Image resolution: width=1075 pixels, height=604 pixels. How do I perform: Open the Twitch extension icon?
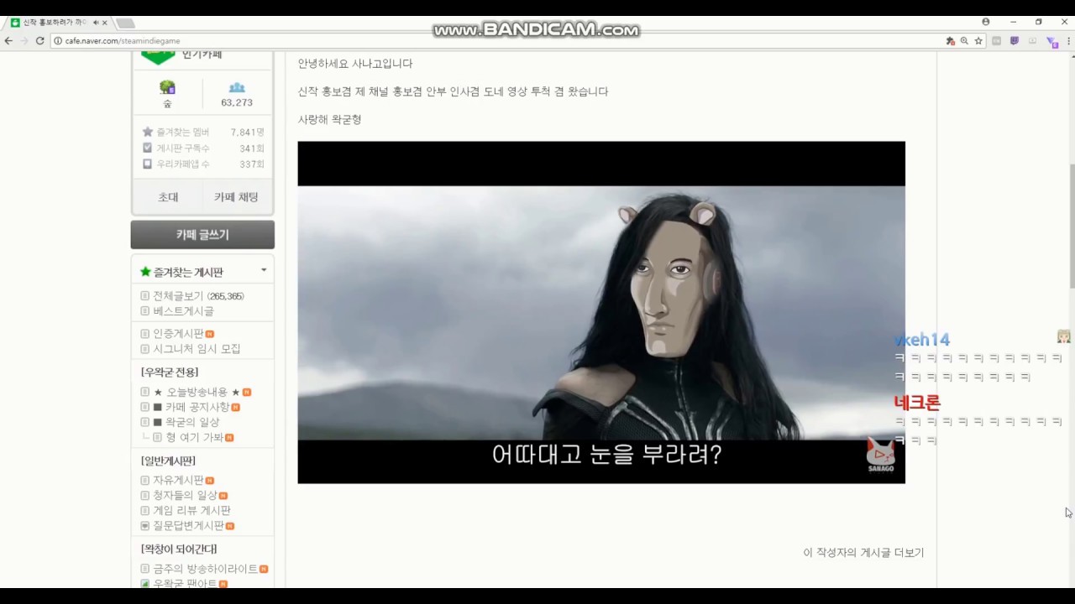pyautogui.click(x=1015, y=41)
